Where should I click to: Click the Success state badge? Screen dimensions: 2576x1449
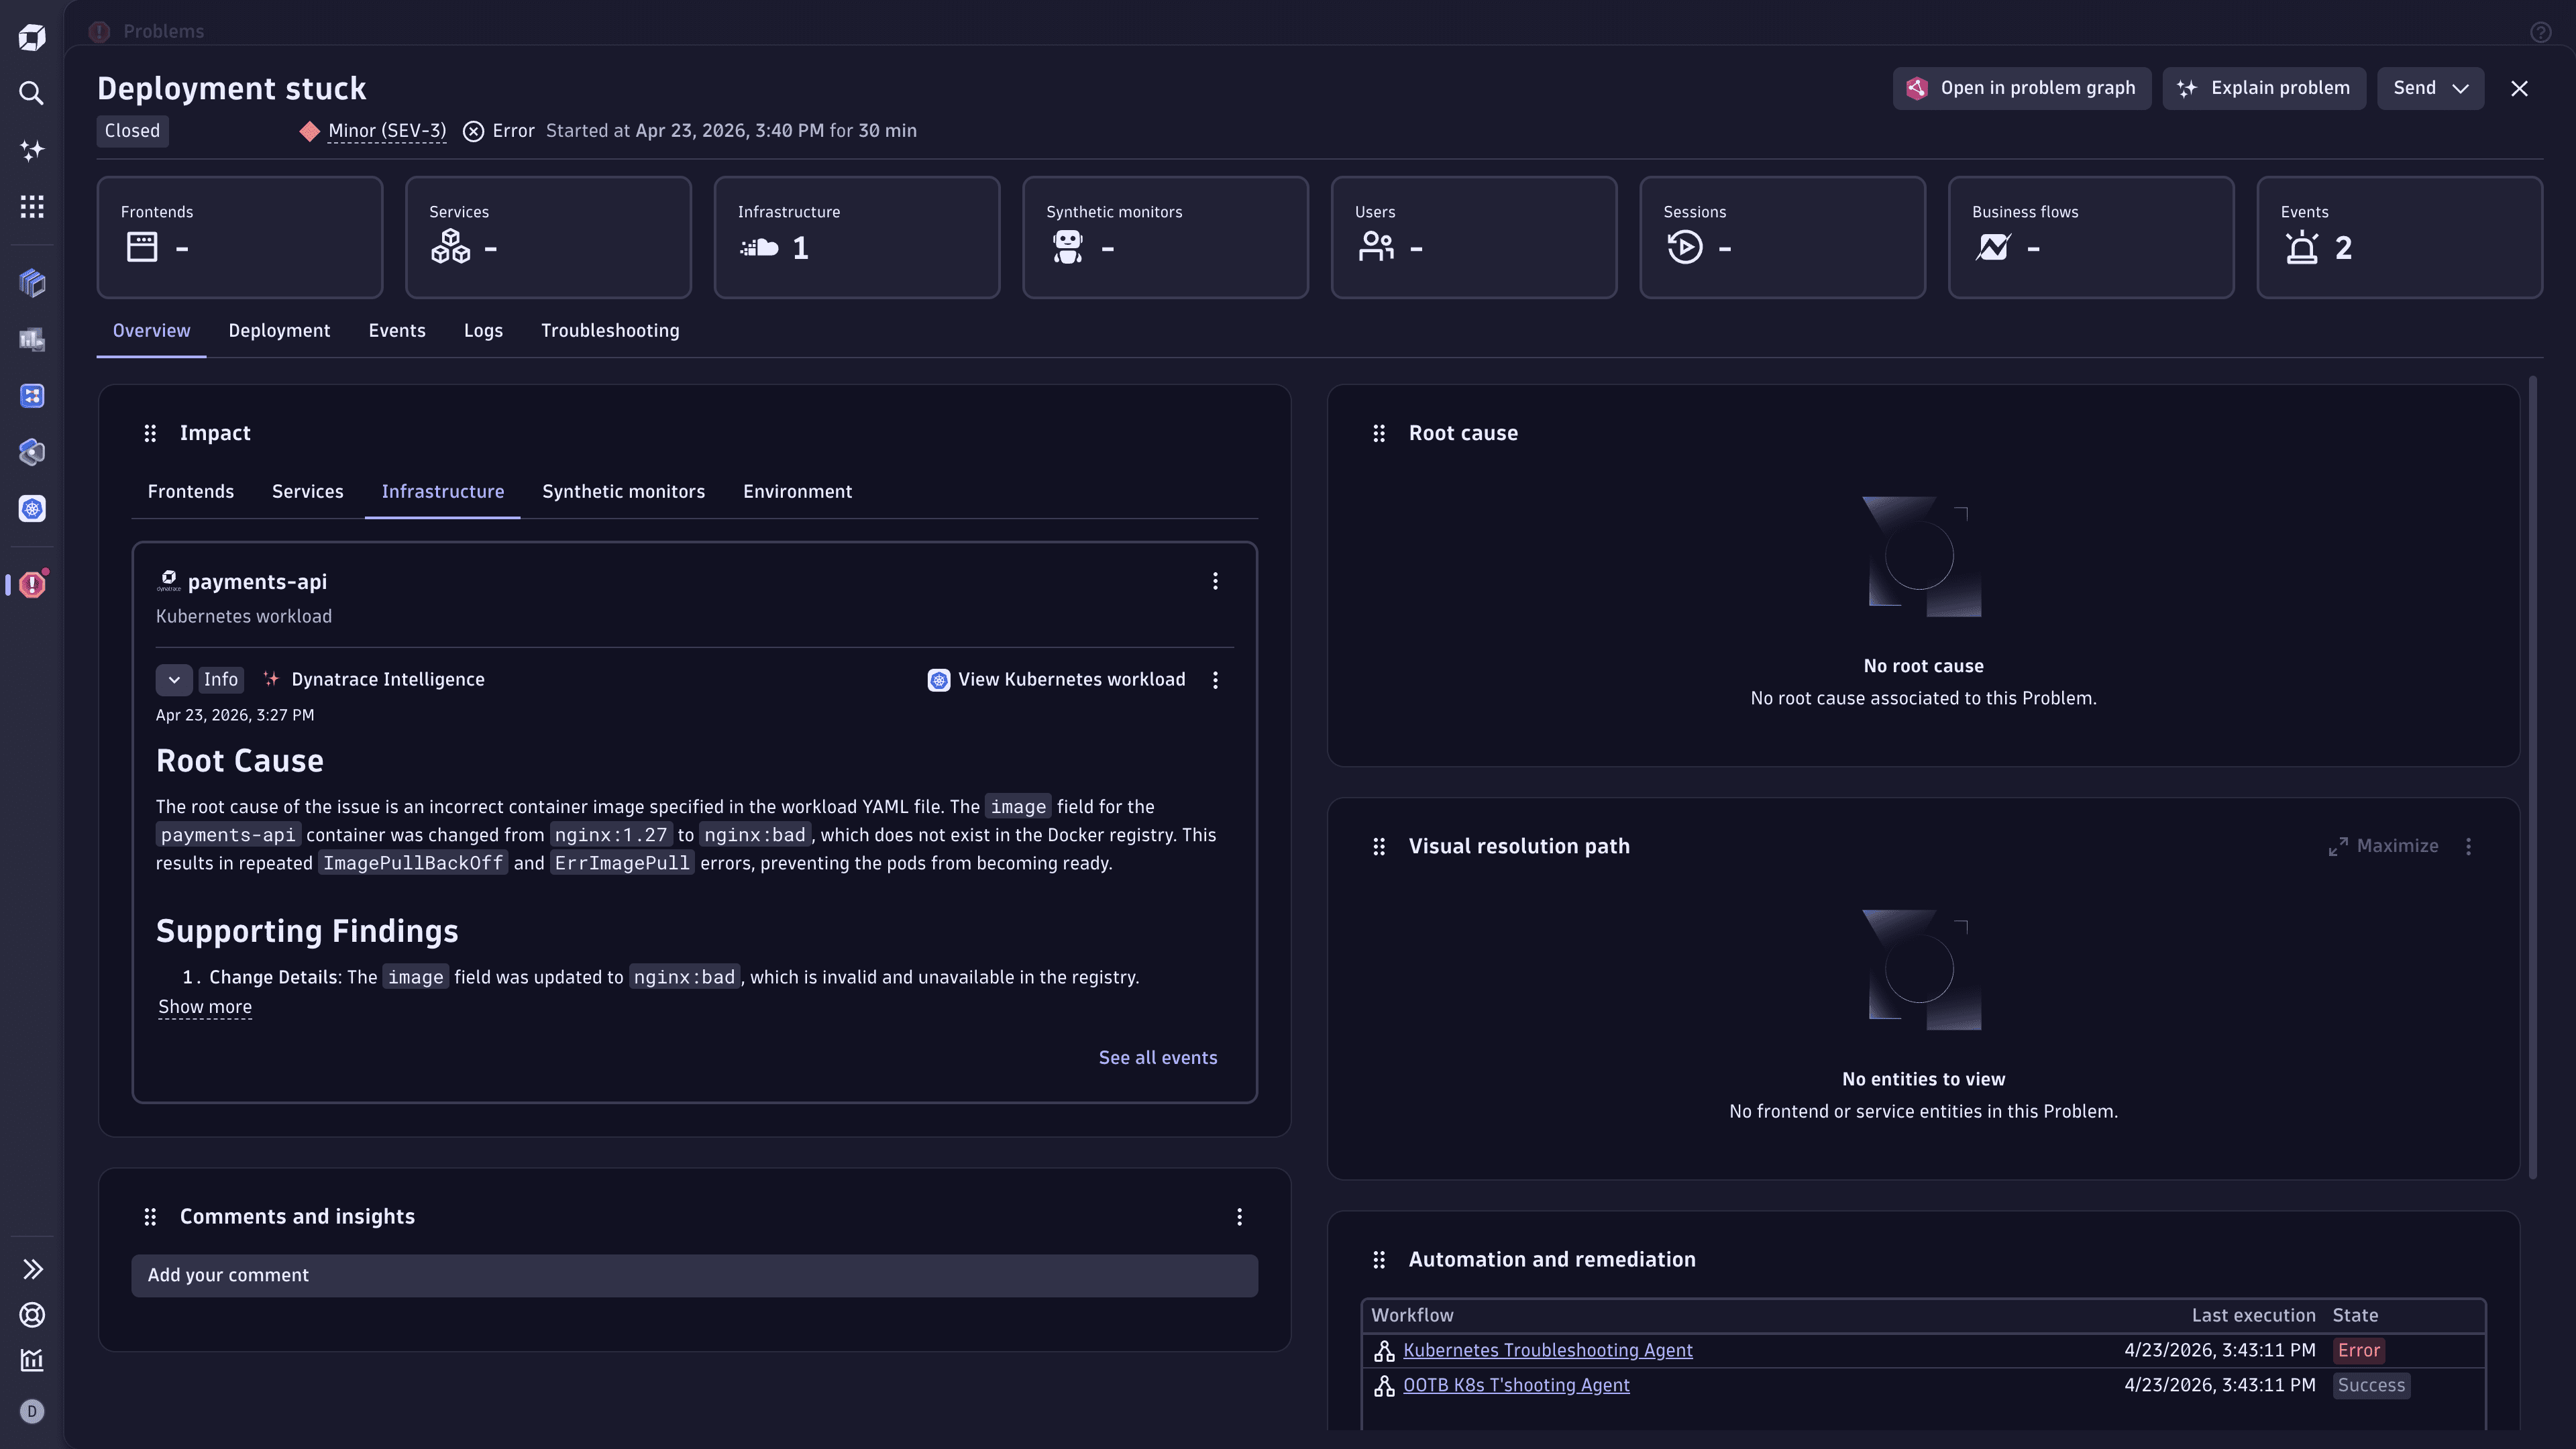[2371, 1385]
